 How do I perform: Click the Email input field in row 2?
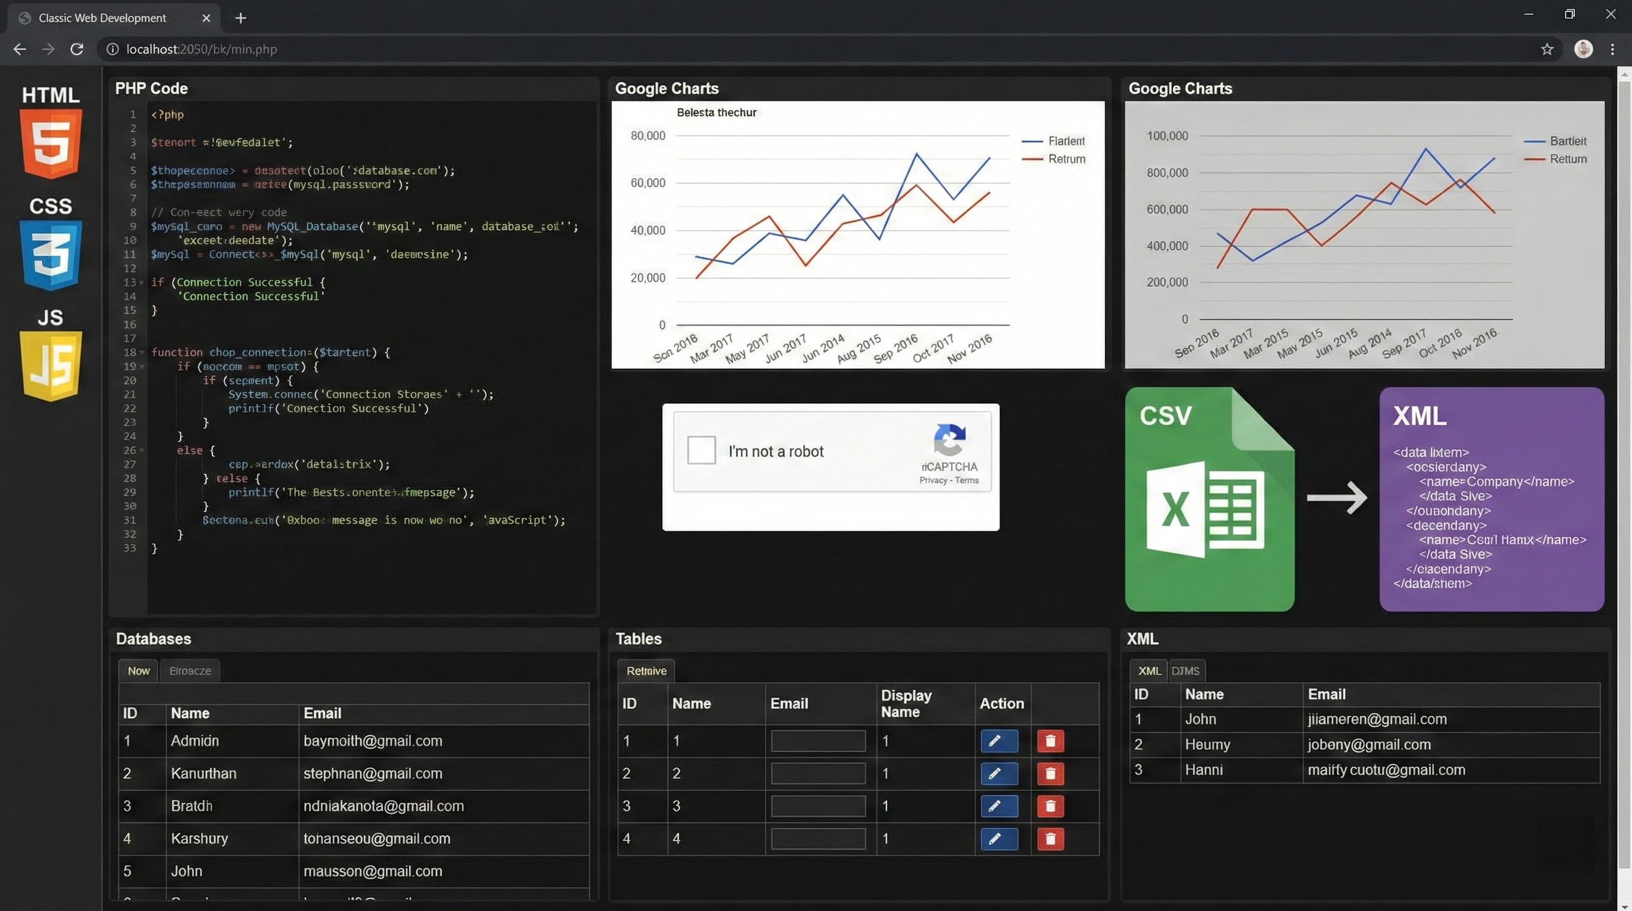coord(818,773)
